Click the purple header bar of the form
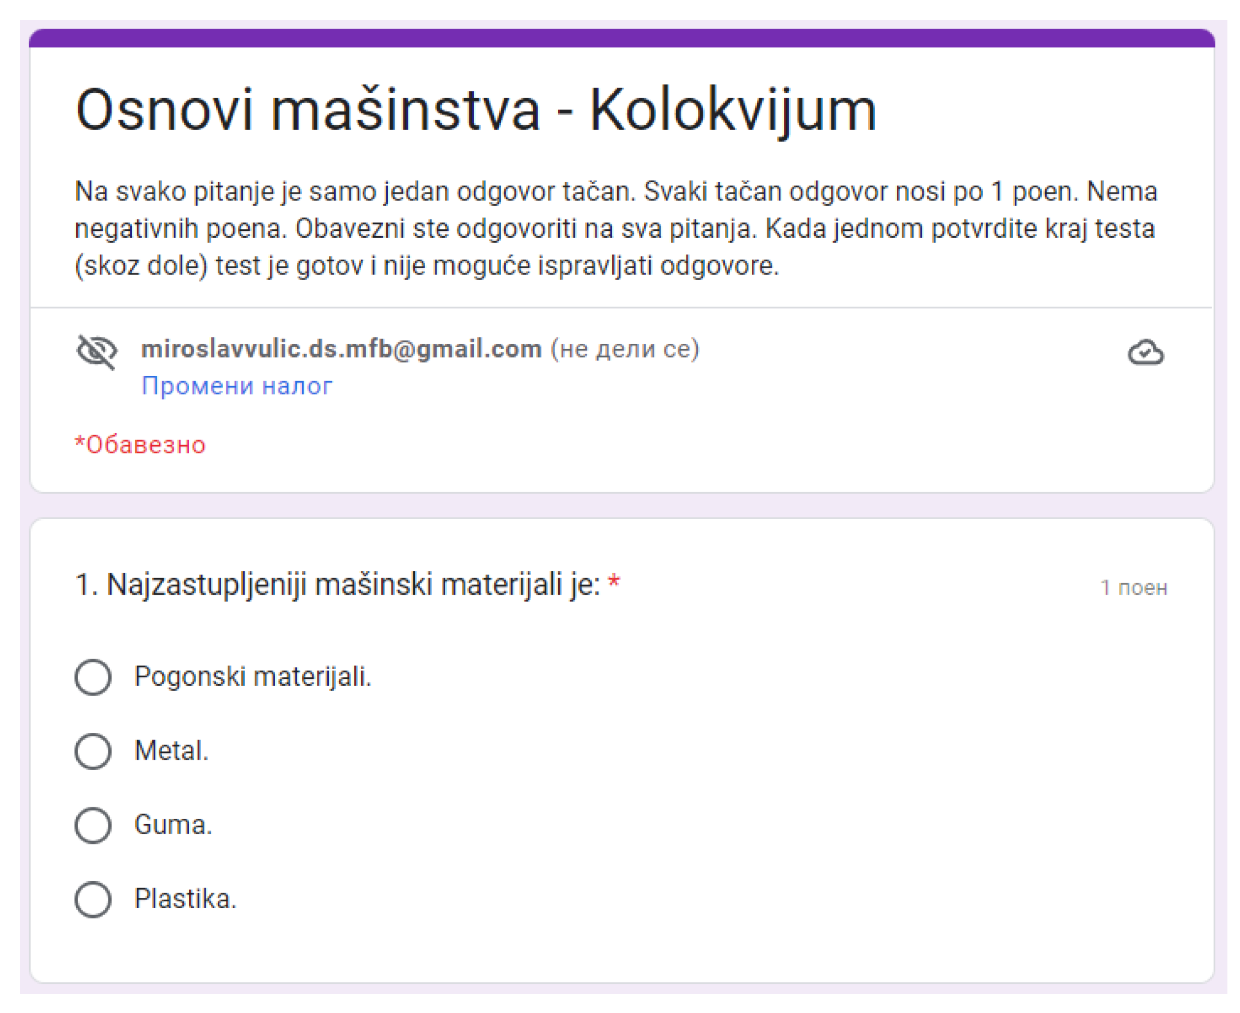The image size is (1240, 1013). point(622,38)
